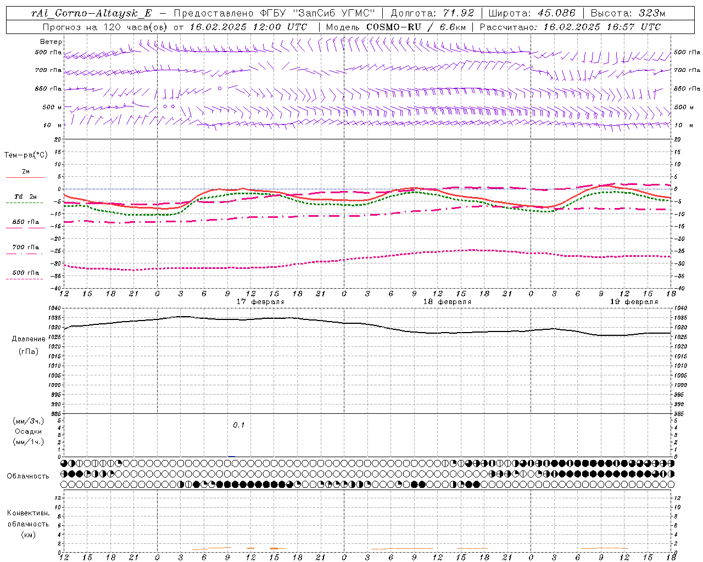This screenshot has height=562, width=703.
Task: Click the 0.1 precipitation amount value
Action: 238,425
